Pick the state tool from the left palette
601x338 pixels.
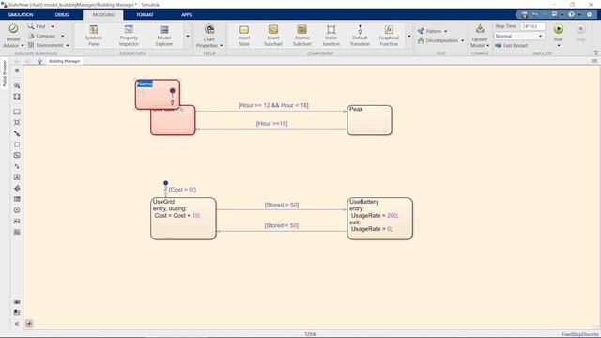(x=17, y=112)
